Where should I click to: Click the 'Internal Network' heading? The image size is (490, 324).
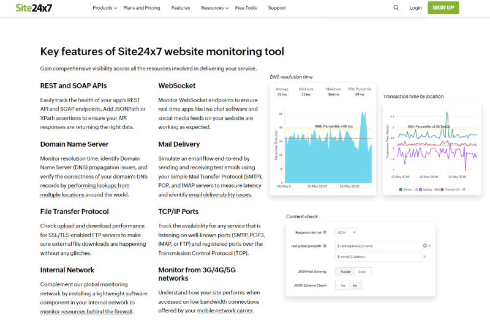click(x=67, y=270)
